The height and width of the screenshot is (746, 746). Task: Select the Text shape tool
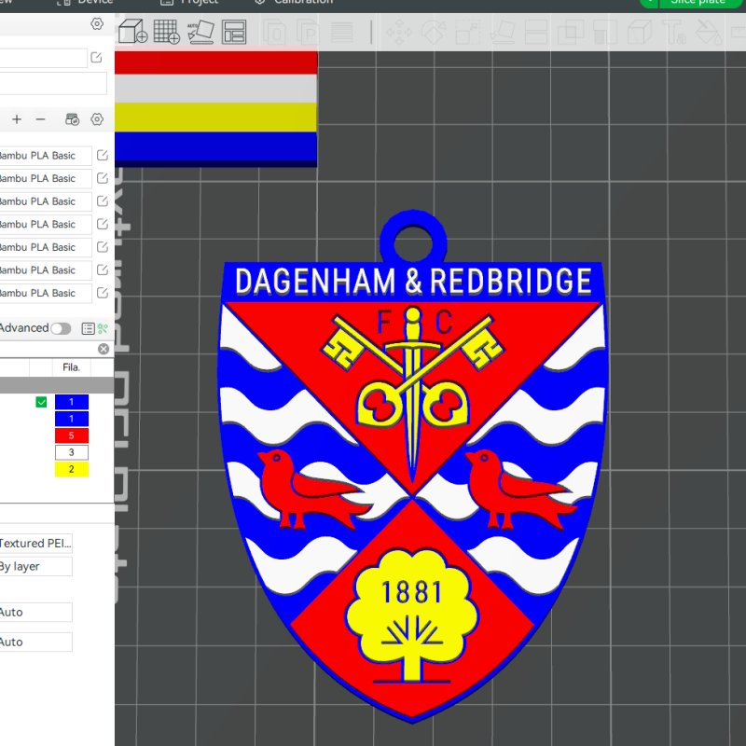point(674,32)
